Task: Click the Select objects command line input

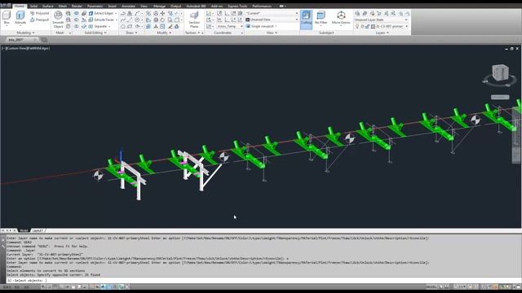Action: click(x=263, y=280)
